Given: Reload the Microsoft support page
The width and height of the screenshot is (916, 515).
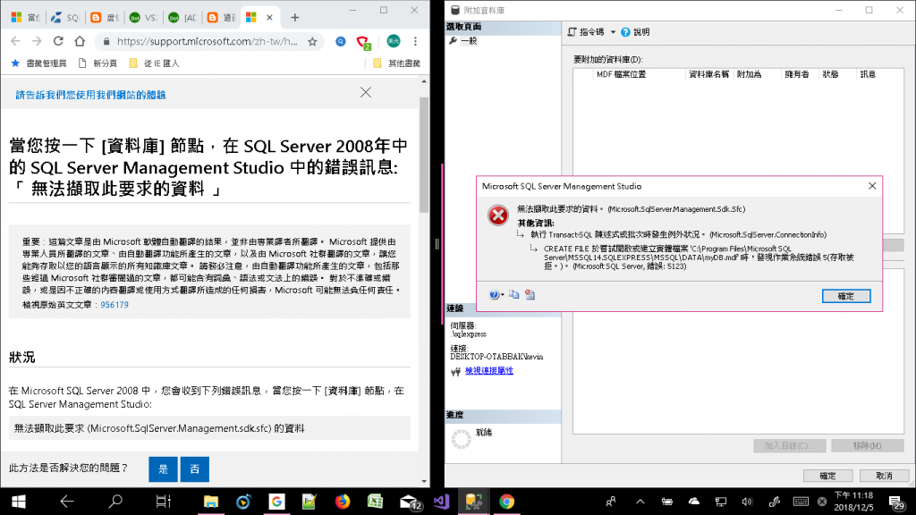Looking at the screenshot, I should pyautogui.click(x=58, y=41).
